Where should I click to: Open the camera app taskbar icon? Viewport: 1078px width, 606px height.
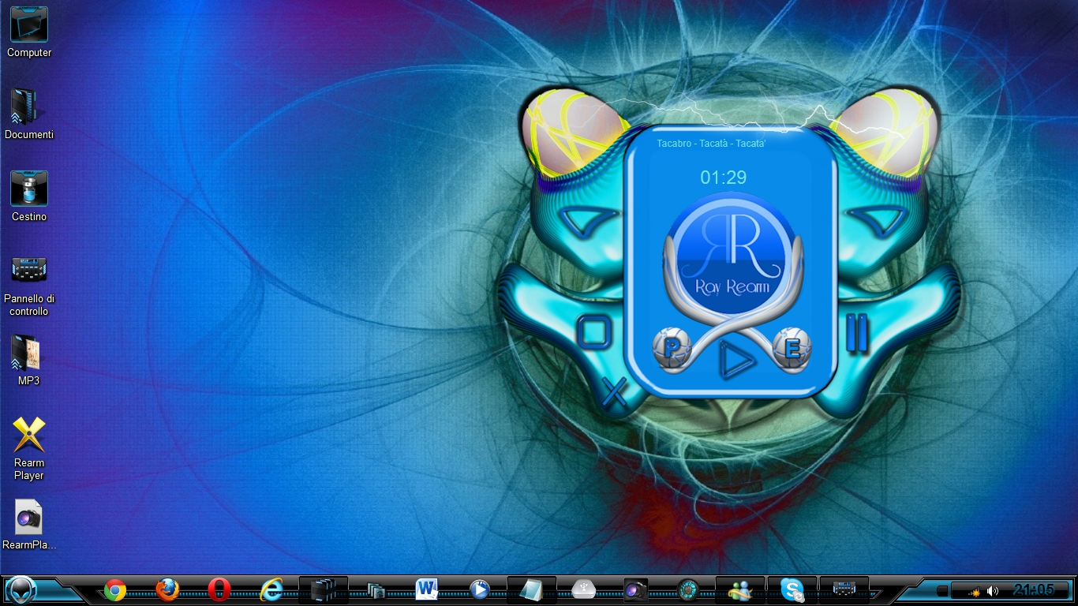click(635, 589)
